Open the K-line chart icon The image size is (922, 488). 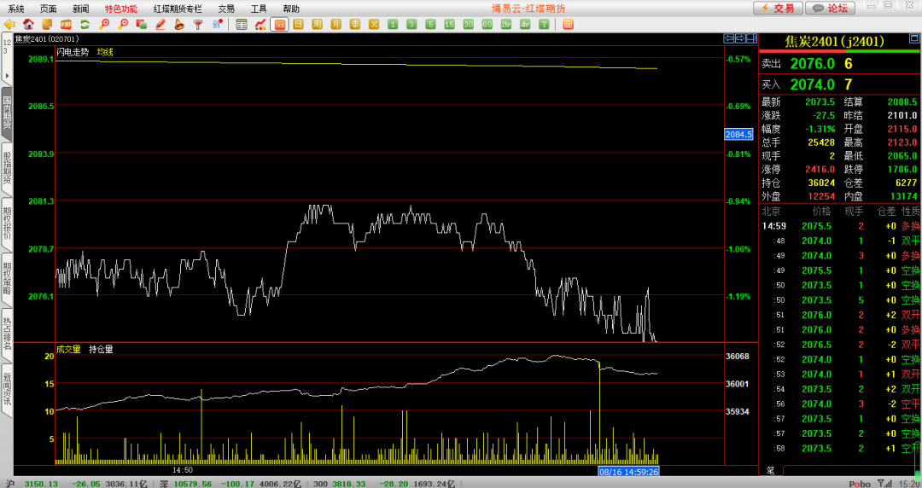260,25
